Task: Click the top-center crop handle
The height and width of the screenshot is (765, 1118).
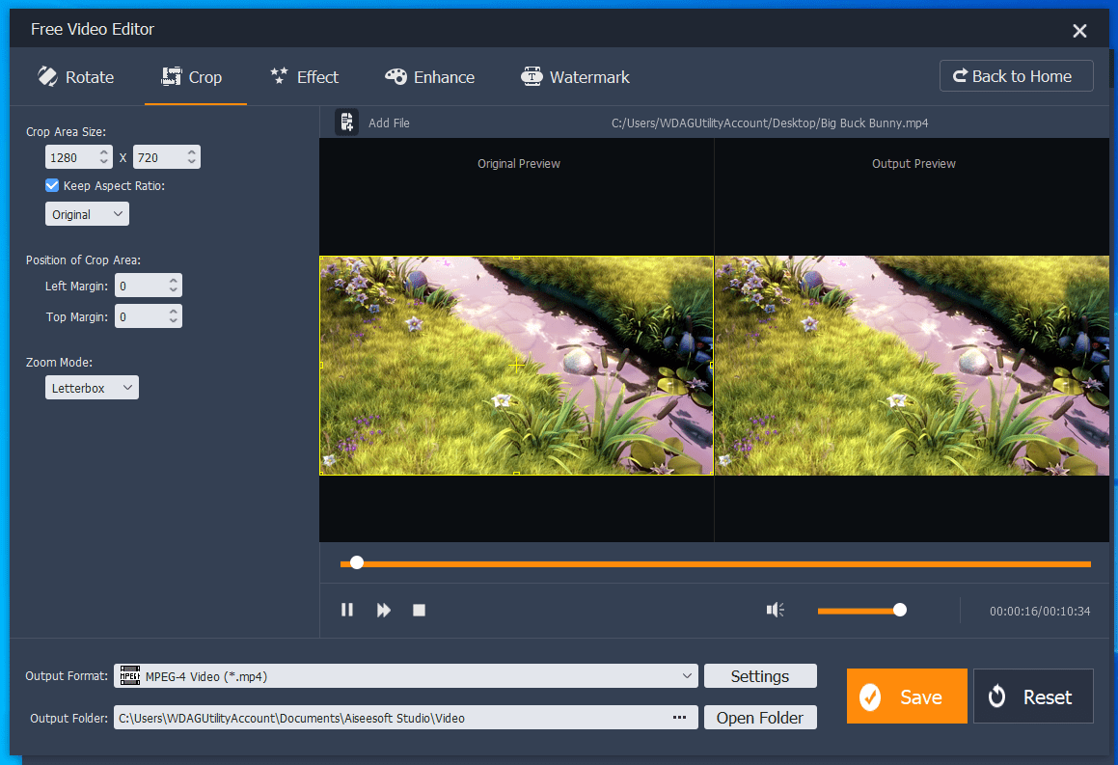Action: pos(516,257)
